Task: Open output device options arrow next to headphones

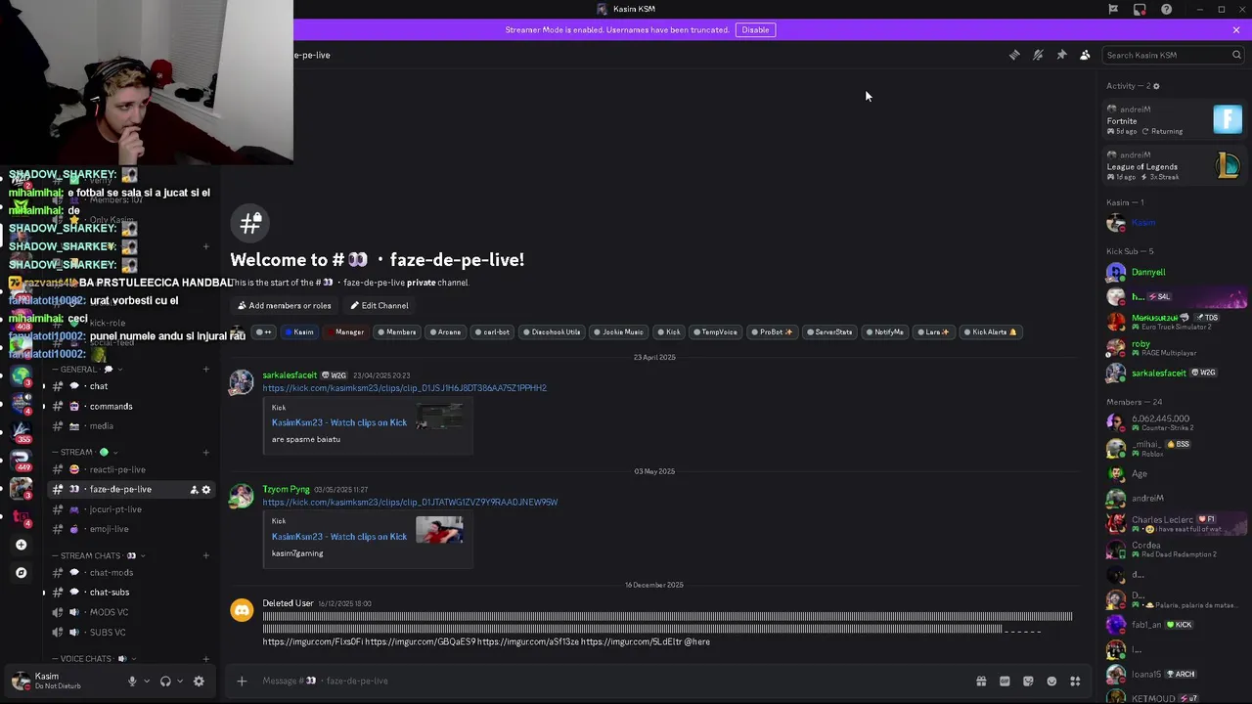Action: pyautogui.click(x=180, y=681)
